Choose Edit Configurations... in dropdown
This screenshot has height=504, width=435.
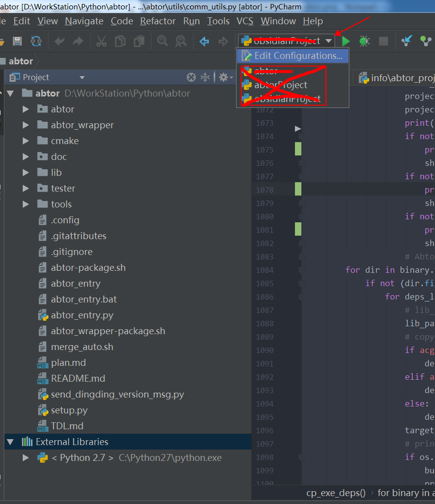pos(292,55)
